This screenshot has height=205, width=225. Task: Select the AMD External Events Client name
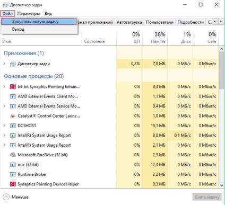click(48, 96)
